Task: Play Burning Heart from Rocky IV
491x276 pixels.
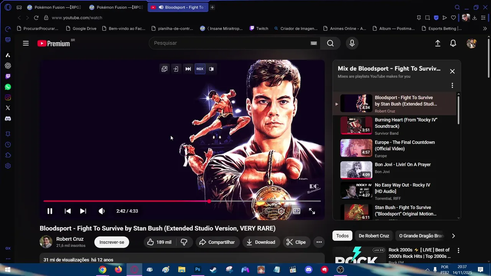Action: coord(395,126)
